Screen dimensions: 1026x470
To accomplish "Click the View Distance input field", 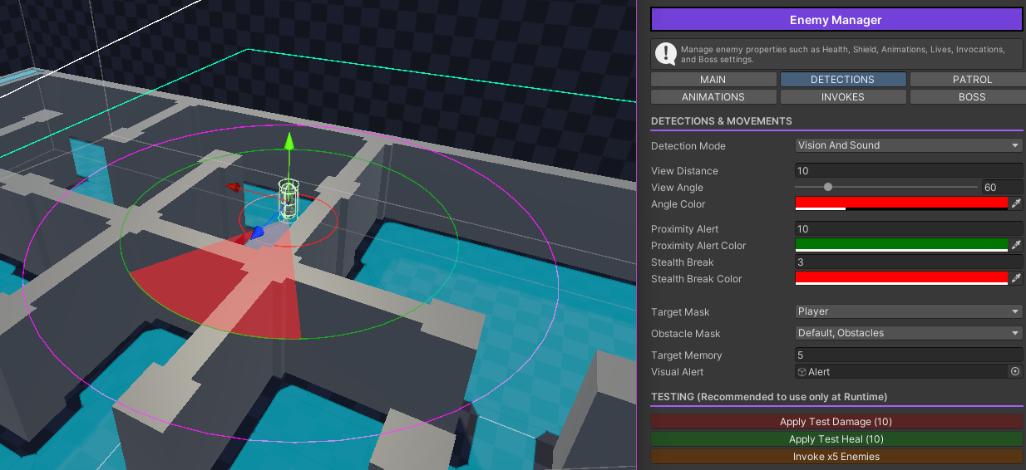I will coord(908,171).
